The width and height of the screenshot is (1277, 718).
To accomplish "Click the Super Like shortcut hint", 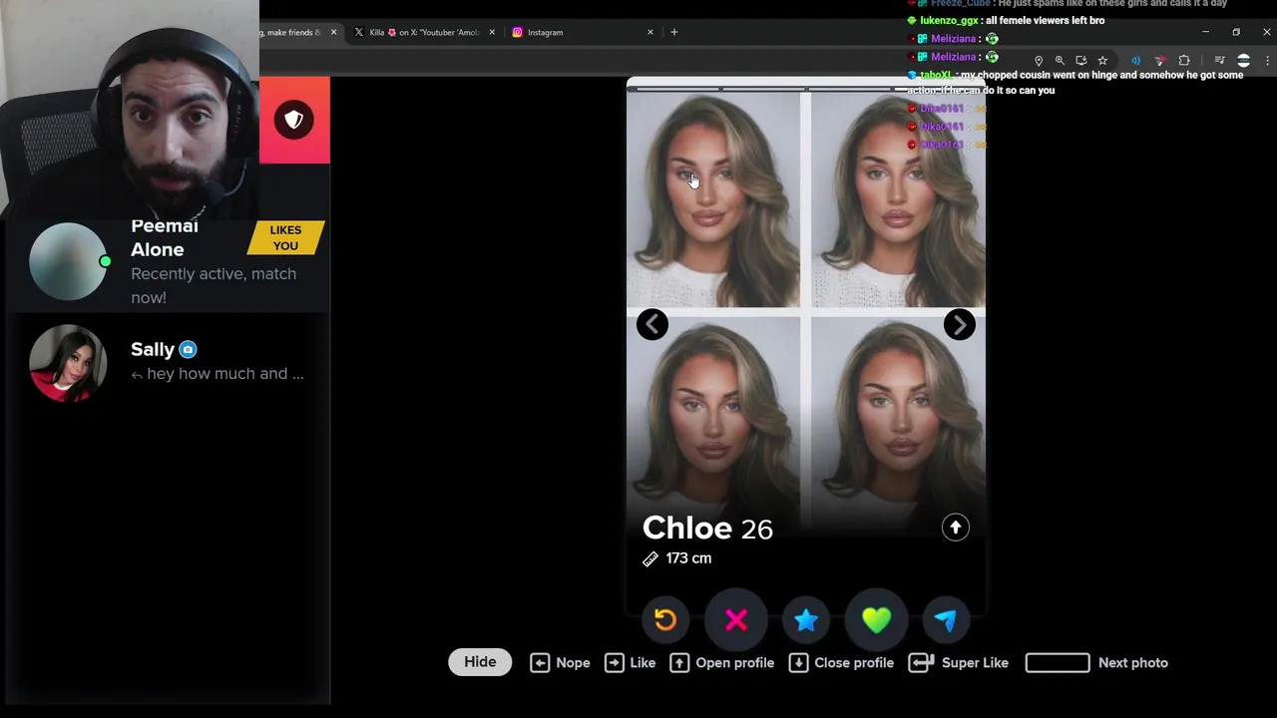I will tap(959, 662).
